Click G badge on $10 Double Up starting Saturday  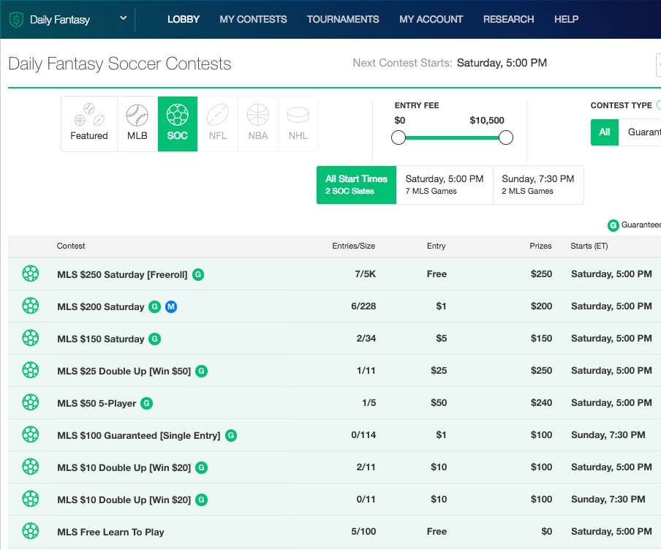tap(202, 467)
